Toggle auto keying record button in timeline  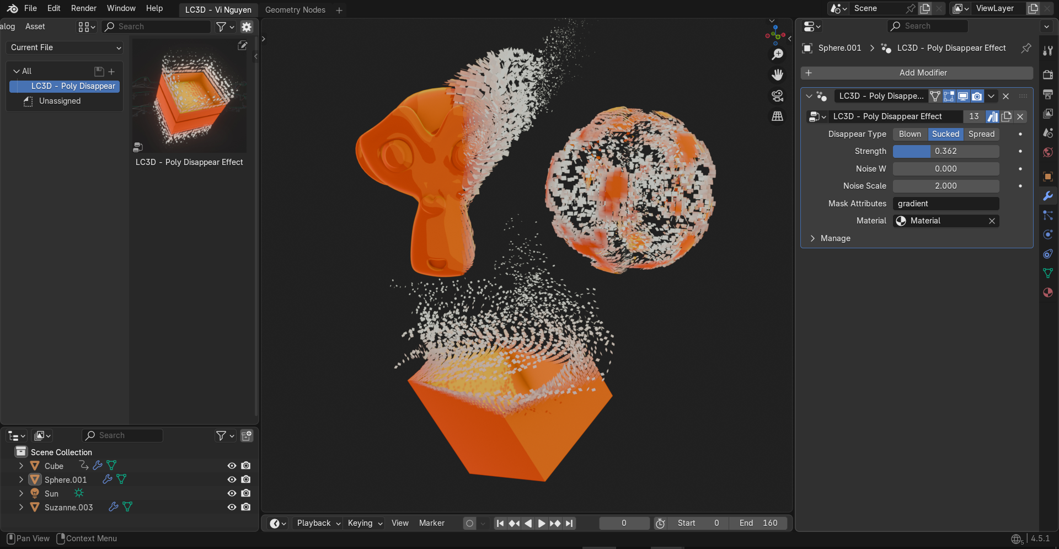[x=469, y=523]
